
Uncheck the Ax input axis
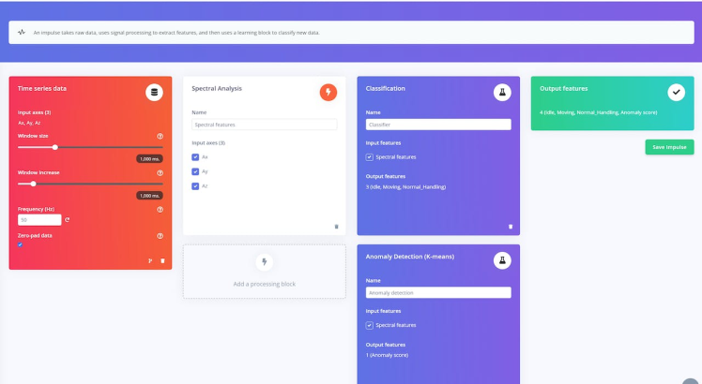point(195,157)
